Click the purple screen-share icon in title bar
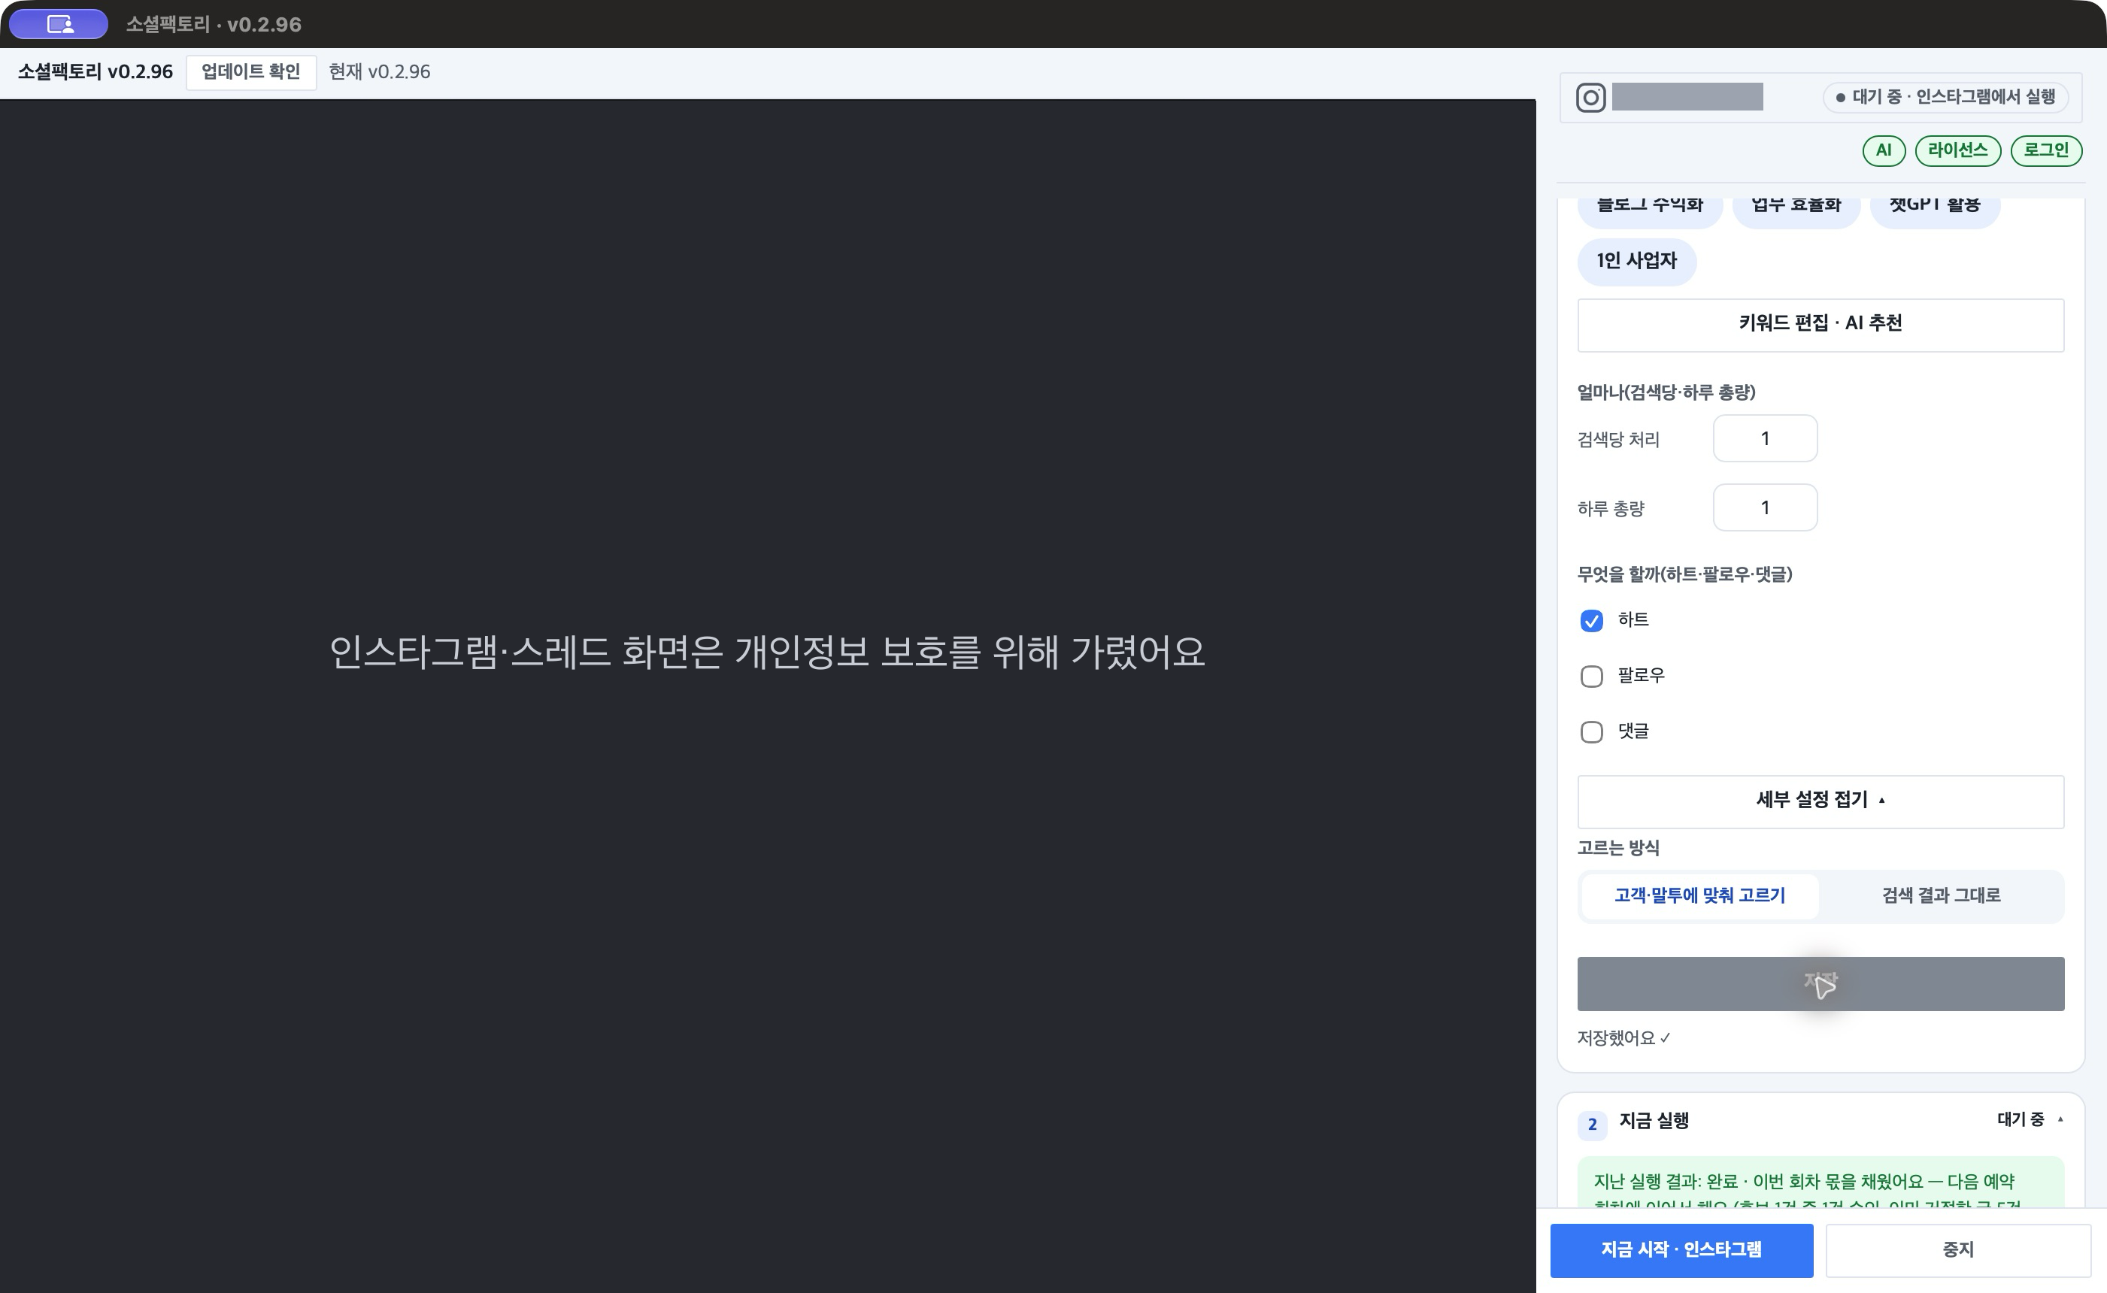Image resolution: width=2107 pixels, height=1293 pixels. click(59, 24)
